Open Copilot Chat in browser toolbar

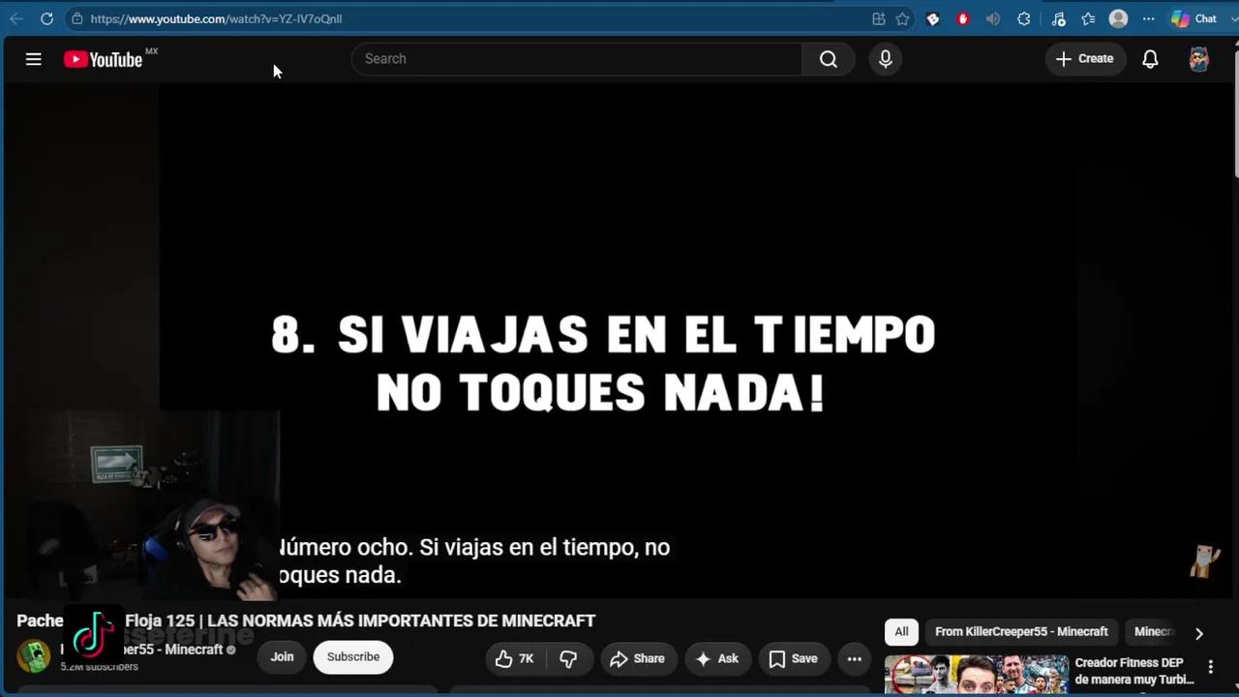[1194, 18]
